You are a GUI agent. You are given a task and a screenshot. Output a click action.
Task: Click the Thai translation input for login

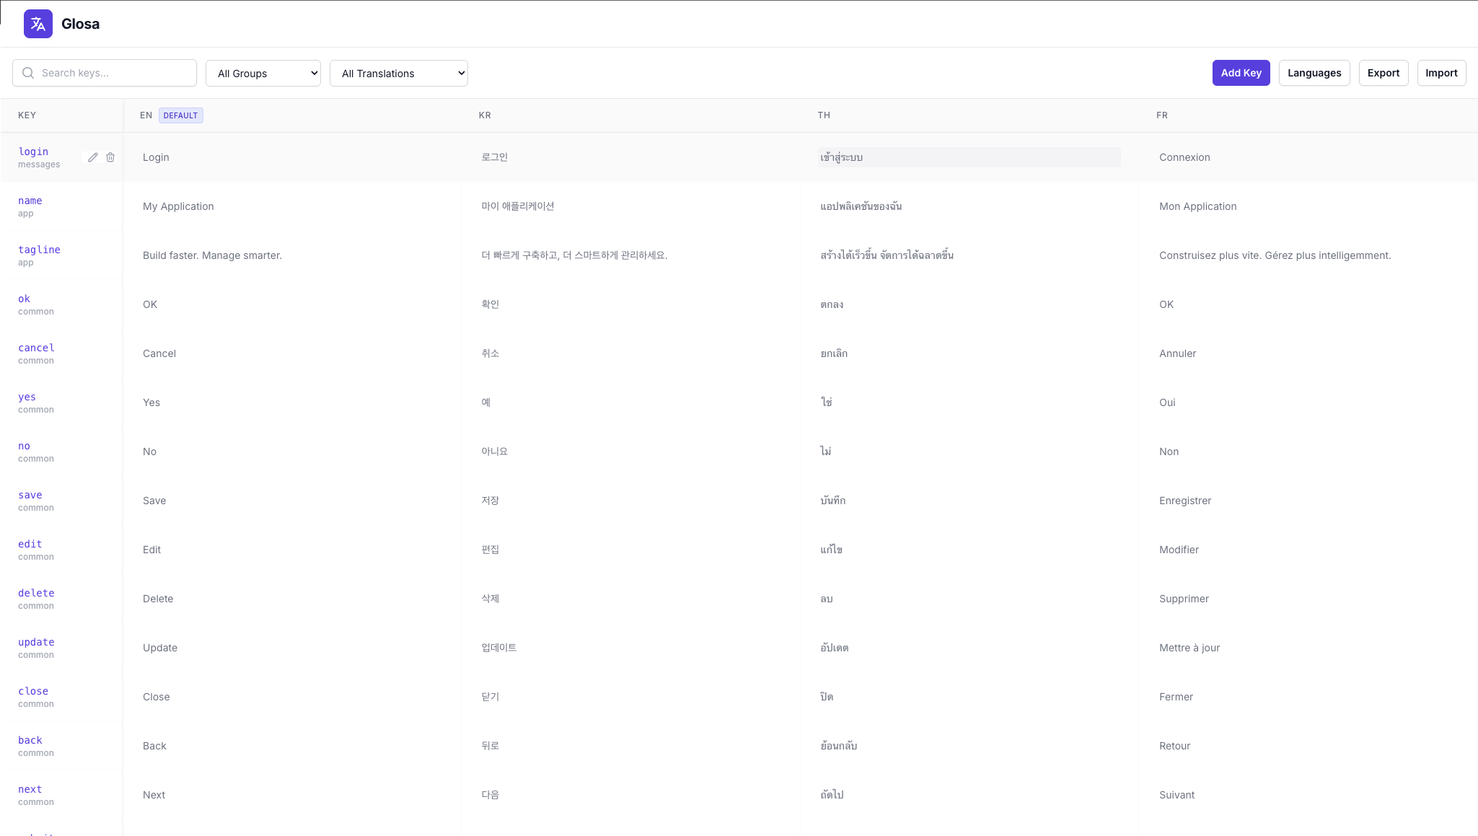(x=969, y=157)
